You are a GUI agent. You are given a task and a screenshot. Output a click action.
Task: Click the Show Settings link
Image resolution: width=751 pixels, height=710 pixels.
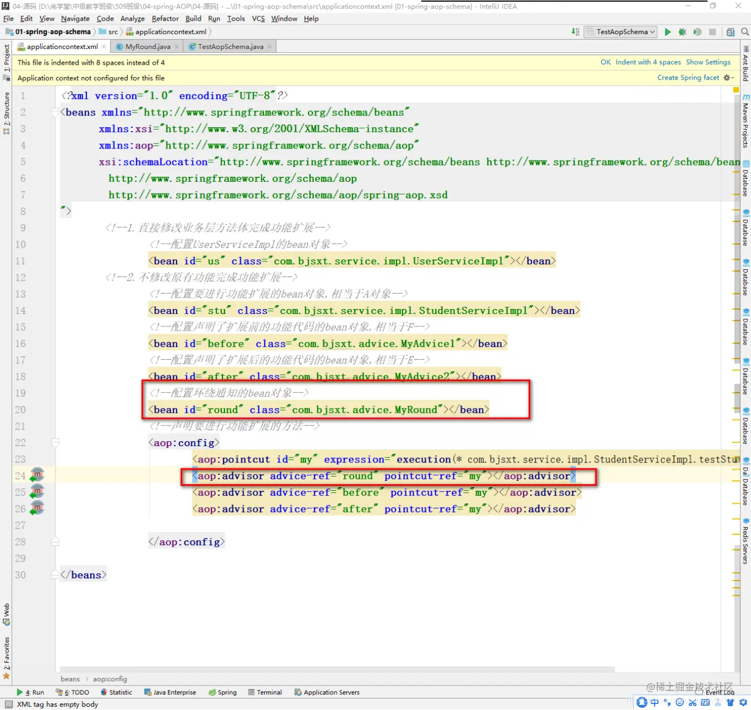tap(708, 62)
